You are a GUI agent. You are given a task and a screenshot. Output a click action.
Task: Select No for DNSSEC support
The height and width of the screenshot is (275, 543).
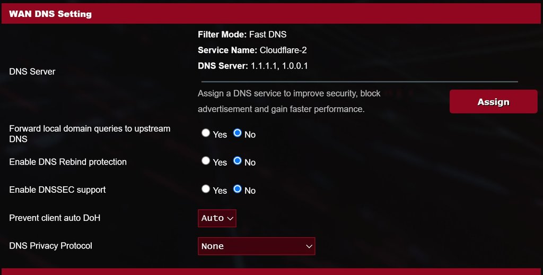coord(237,188)
